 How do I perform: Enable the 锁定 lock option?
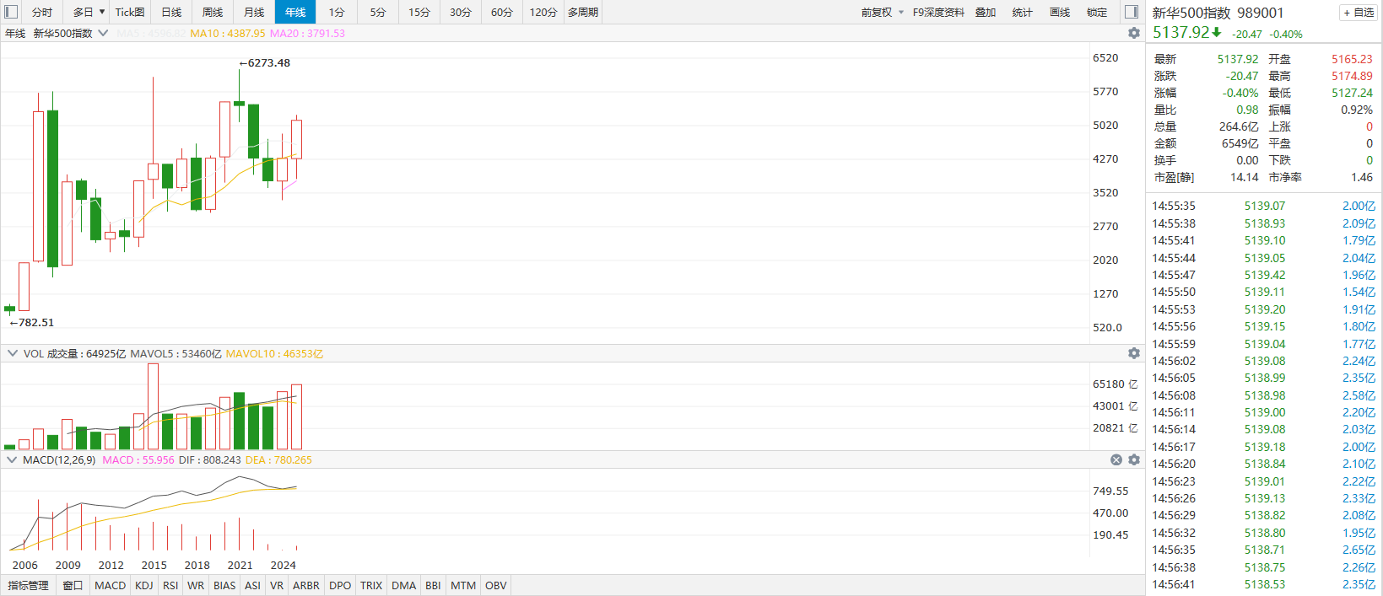(x=1097, y=13)
